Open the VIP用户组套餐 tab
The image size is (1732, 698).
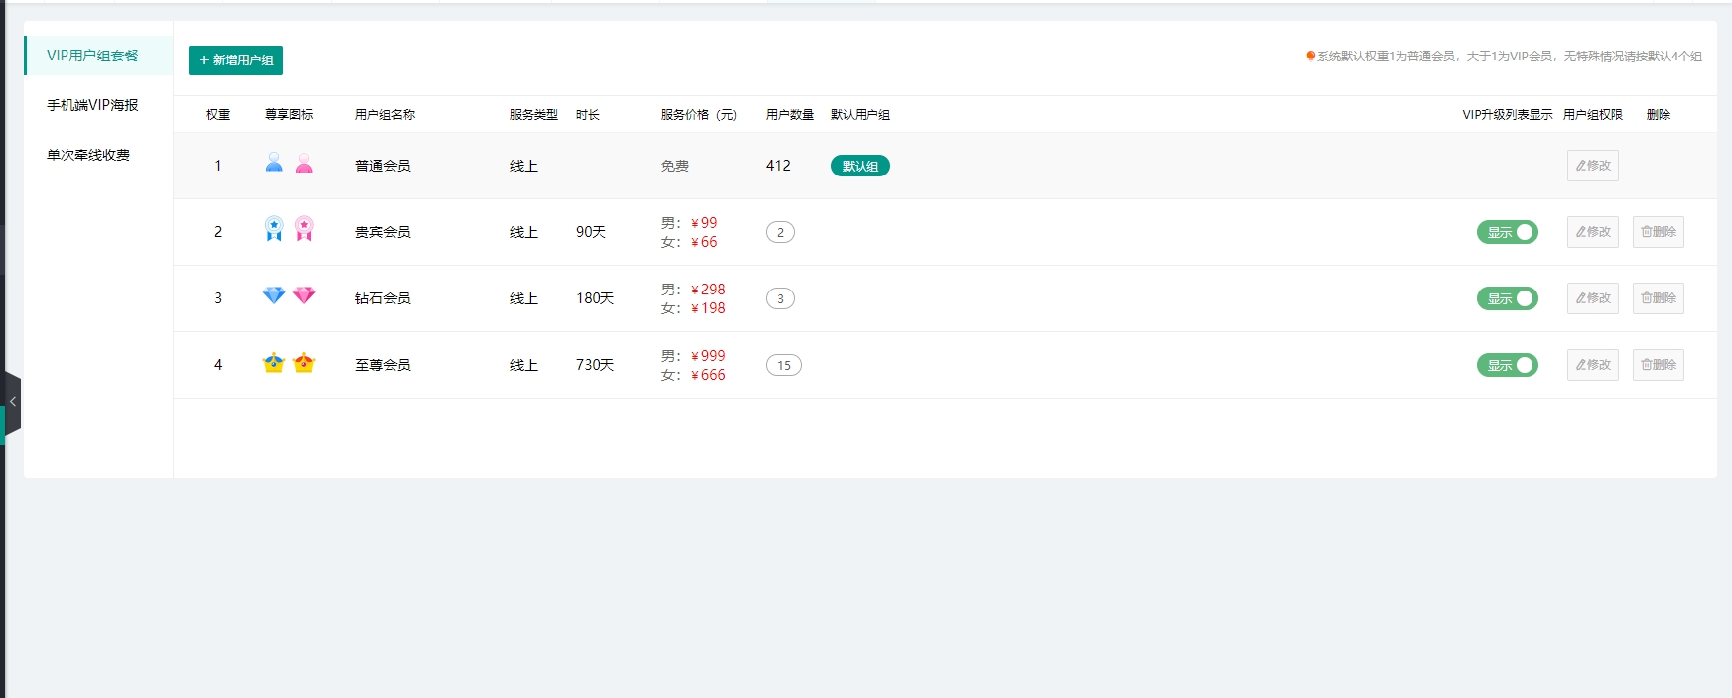[x=98, y=56]
